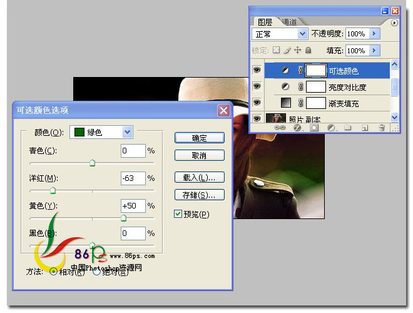Screen dimensions: 413x313
Task: Minimize the layers panel window
Action: click(385, 11)
